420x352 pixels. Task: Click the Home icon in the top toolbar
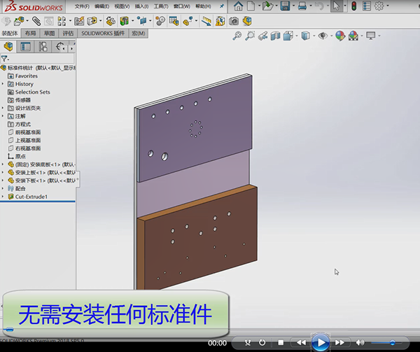[x=237, y=6]
